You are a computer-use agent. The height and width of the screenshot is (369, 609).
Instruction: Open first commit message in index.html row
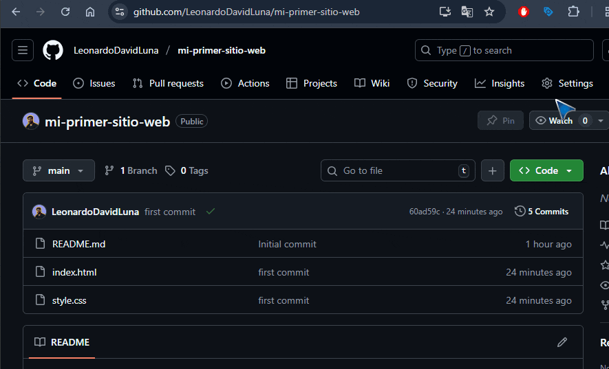tap(284, 272)
